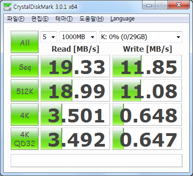Open the 테마(T) menu
193x176 pixels.
[64, 19]
